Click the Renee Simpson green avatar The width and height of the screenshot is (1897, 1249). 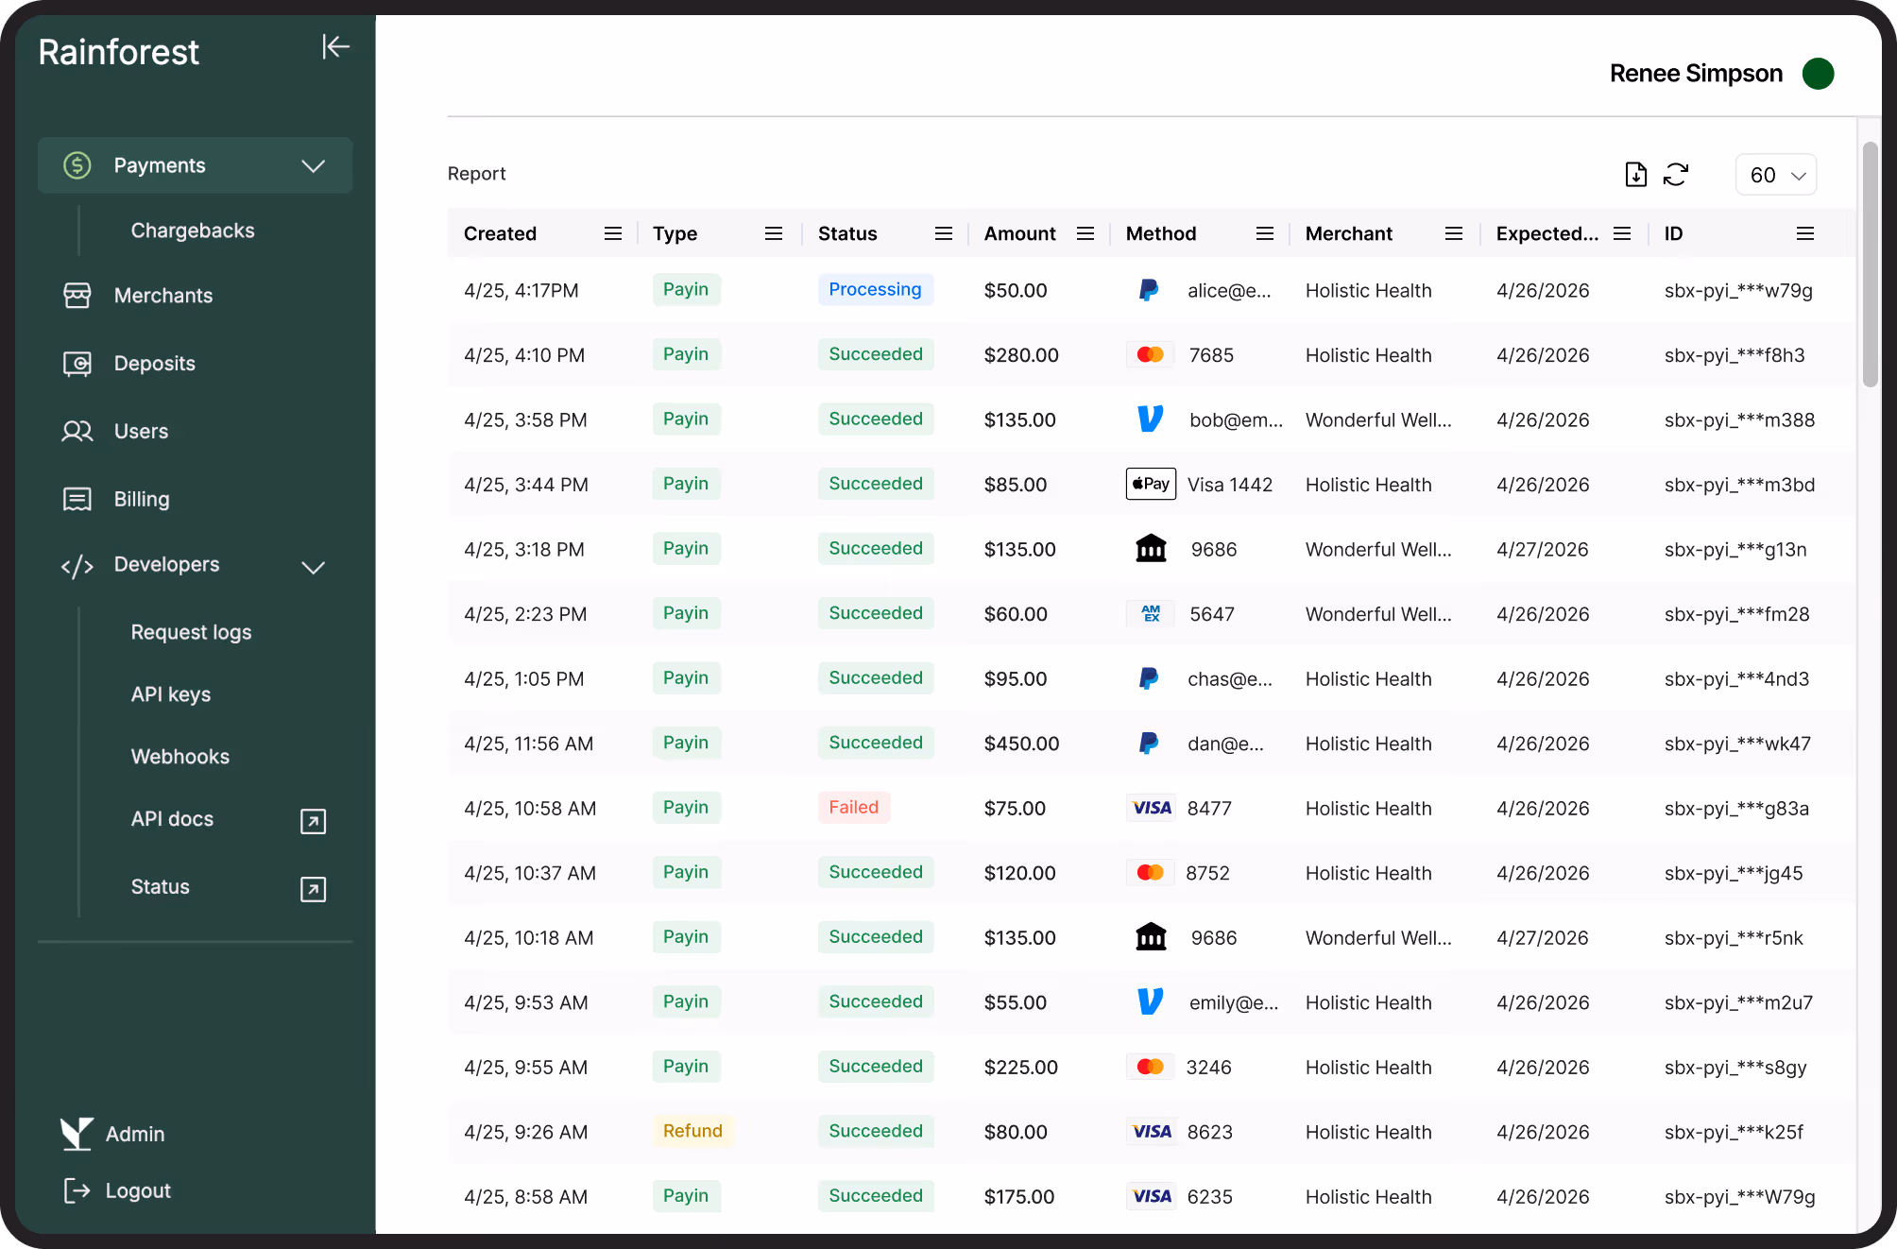click(x=1818, y=74)
